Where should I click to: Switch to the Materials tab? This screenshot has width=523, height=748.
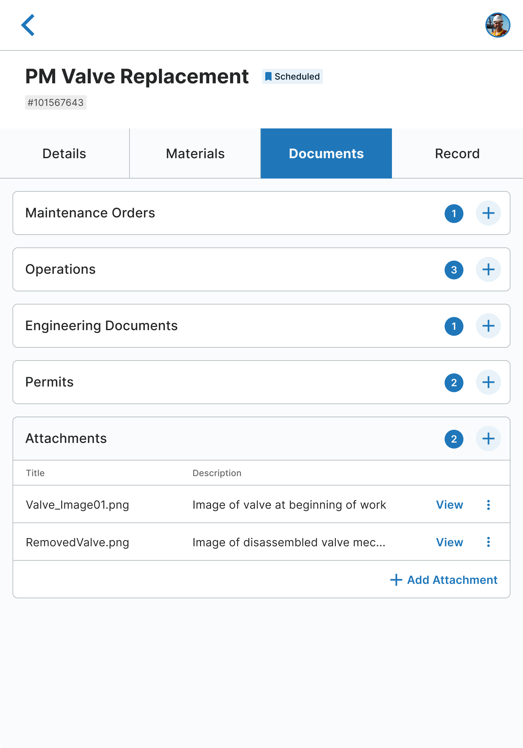pyautogui.click(x=195, y=153)
